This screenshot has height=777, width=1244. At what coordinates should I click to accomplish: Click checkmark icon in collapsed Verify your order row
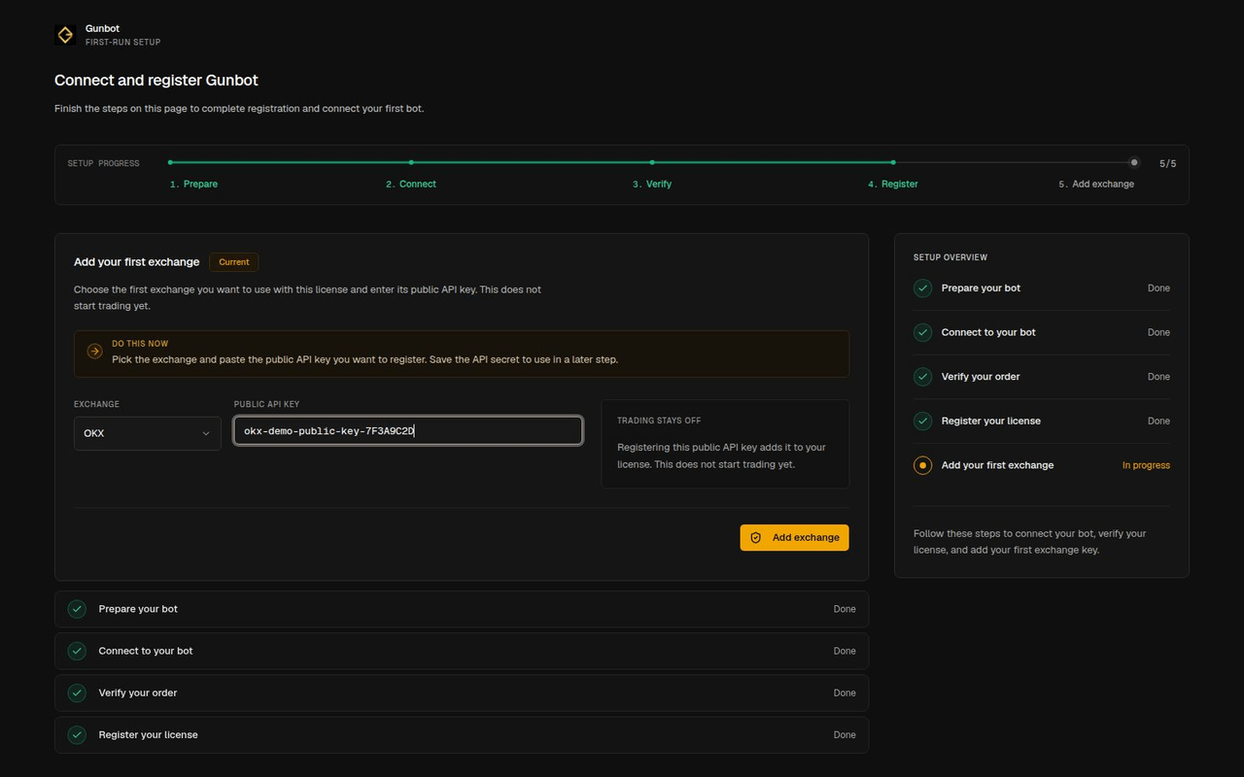pyautogui.click(x=77, y=693)
